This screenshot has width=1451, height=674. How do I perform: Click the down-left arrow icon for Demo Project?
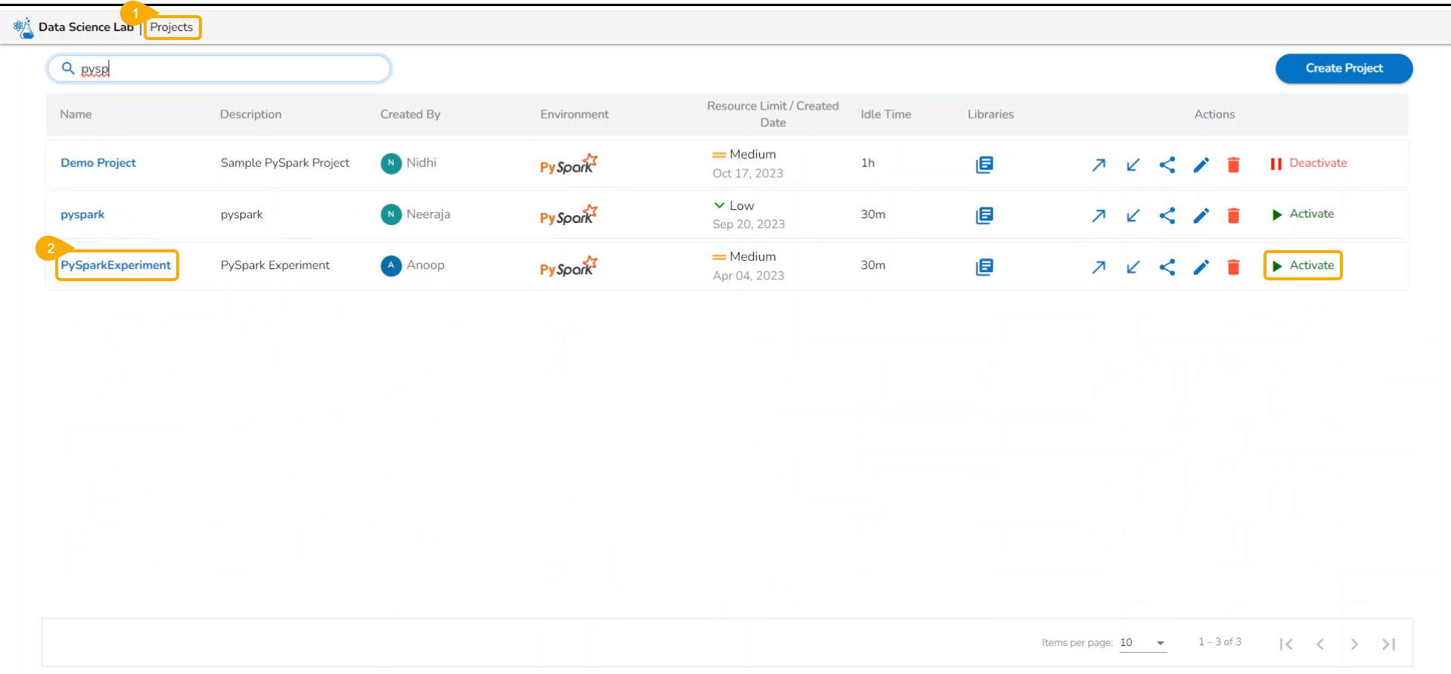pyautogui.click(x=1133, y=165)
